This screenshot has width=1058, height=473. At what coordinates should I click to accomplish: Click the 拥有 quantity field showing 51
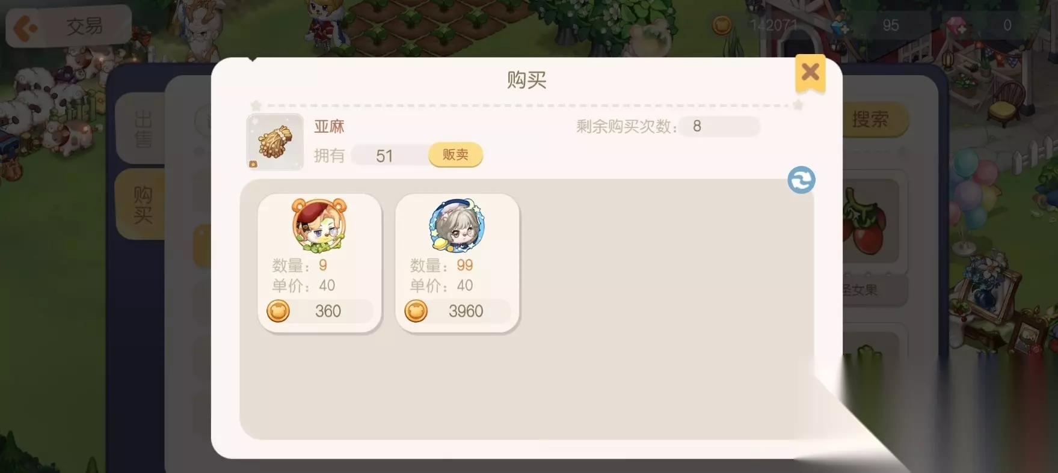coord(389,156)
